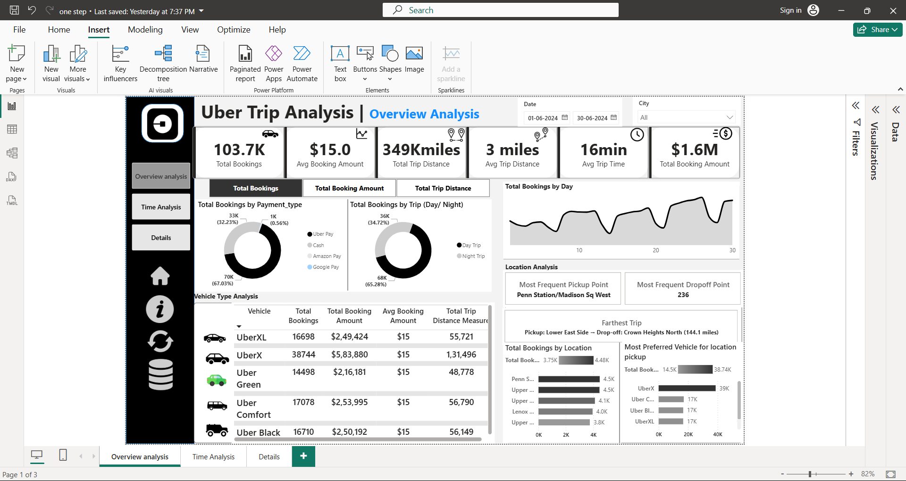Image resolution: width=906 pixels, height=481 pixels.
Task: Switch to mobile layout view
Action: 63,455
